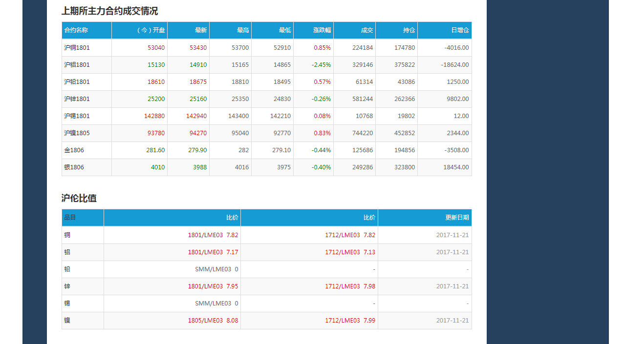This screenshot has height=344, width=625.
Task: Select the 1801/LME03 7.82 copper ratio
Action: [x=213, y=235]
